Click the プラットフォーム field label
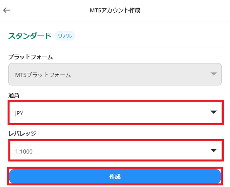Image resolution: width=230 pixels, height=187 pixels. (x=31, y=57)
